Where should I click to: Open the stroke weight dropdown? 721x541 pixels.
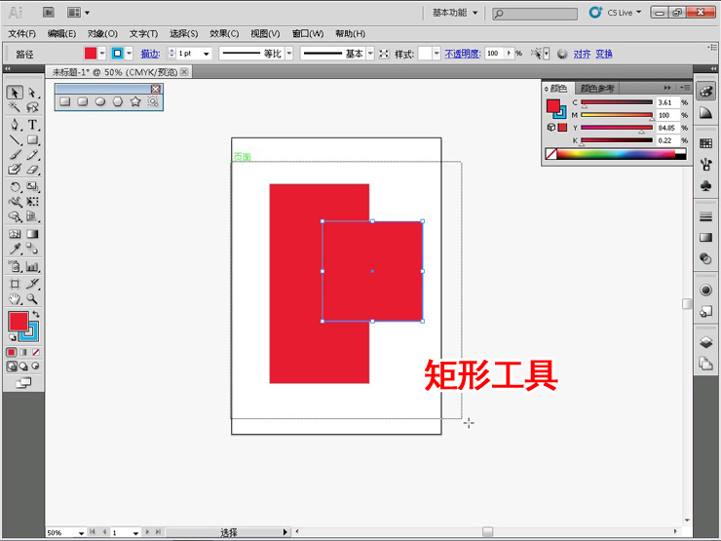(207, 54)
